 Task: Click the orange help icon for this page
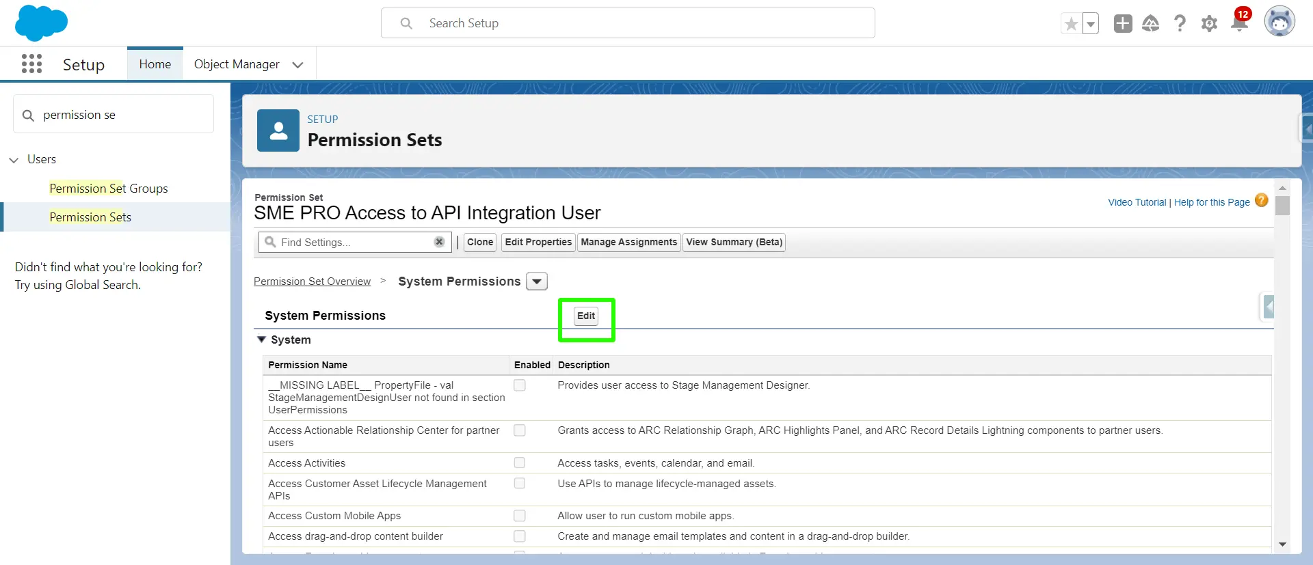click(x=1262, y=200)
